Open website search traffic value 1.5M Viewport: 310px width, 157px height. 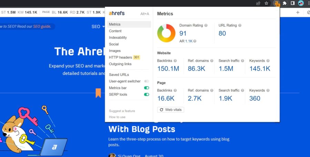[226, 69]
